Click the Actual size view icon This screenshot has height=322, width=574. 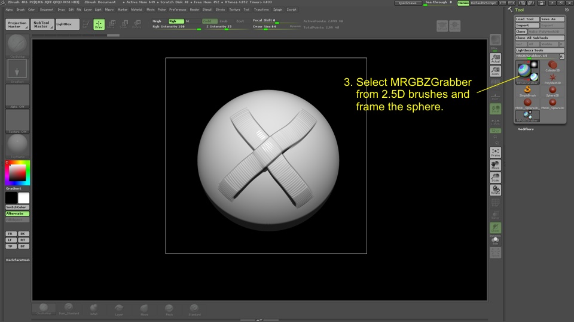[495, 58]
